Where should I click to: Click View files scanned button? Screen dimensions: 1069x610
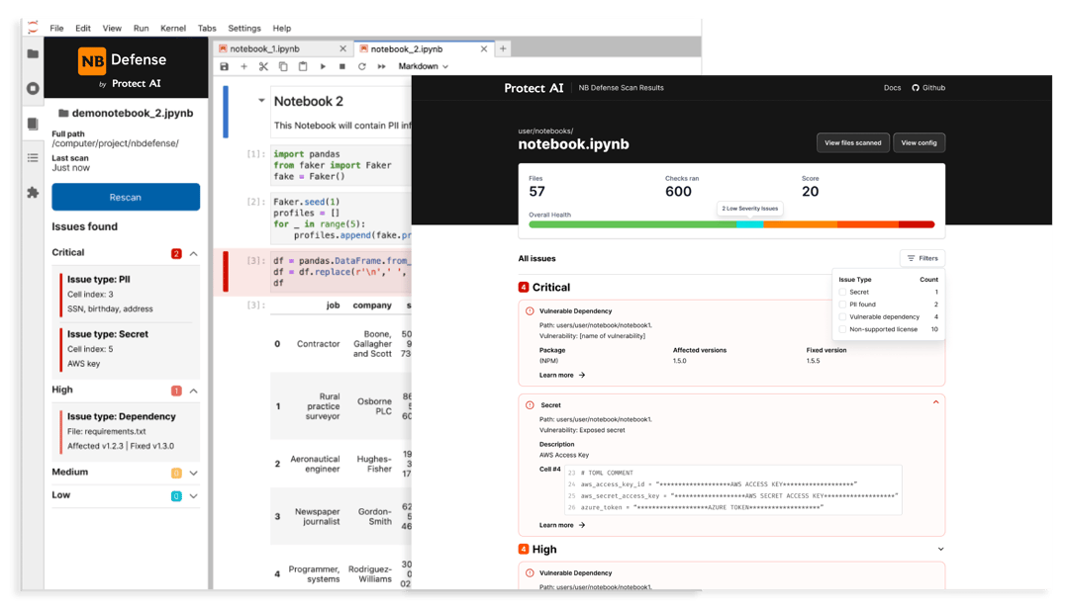coord(853,143)
